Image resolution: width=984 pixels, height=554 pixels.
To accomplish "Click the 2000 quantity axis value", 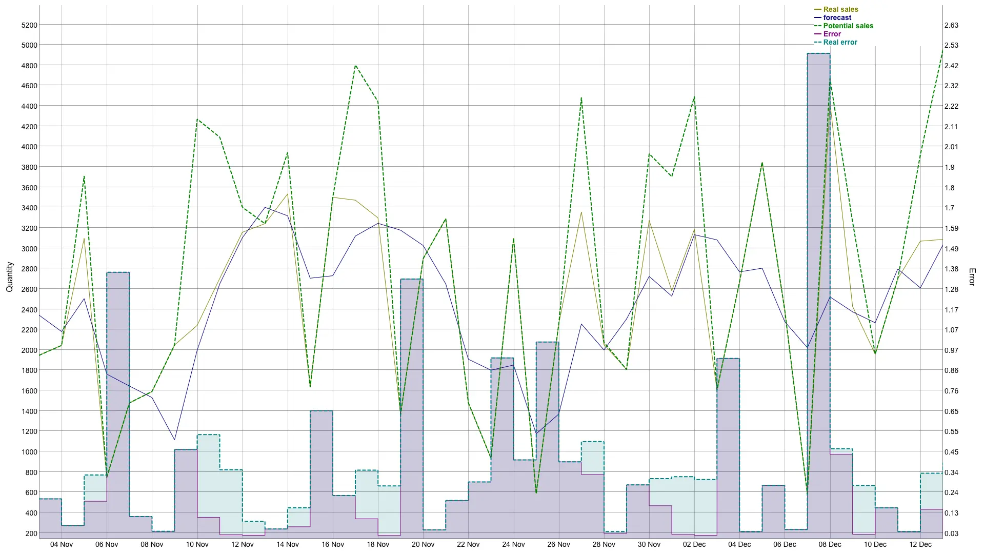I will tap(29, 350).
